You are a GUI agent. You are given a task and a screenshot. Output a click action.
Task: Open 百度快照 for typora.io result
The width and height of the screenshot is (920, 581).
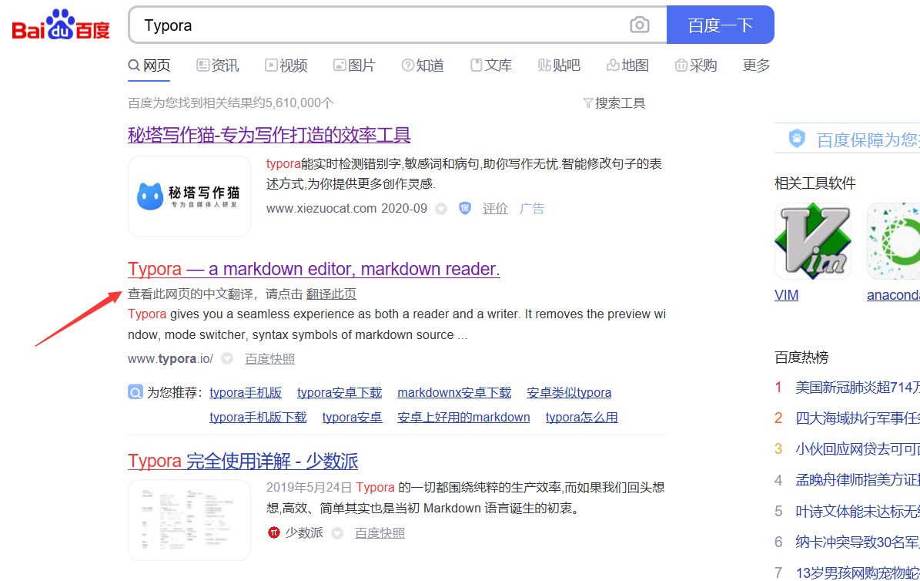(270, 359)
